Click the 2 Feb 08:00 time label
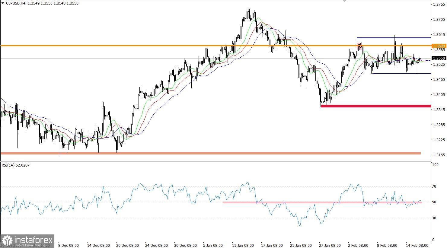Screen dimensions: 447x248 tap(358, 245)
